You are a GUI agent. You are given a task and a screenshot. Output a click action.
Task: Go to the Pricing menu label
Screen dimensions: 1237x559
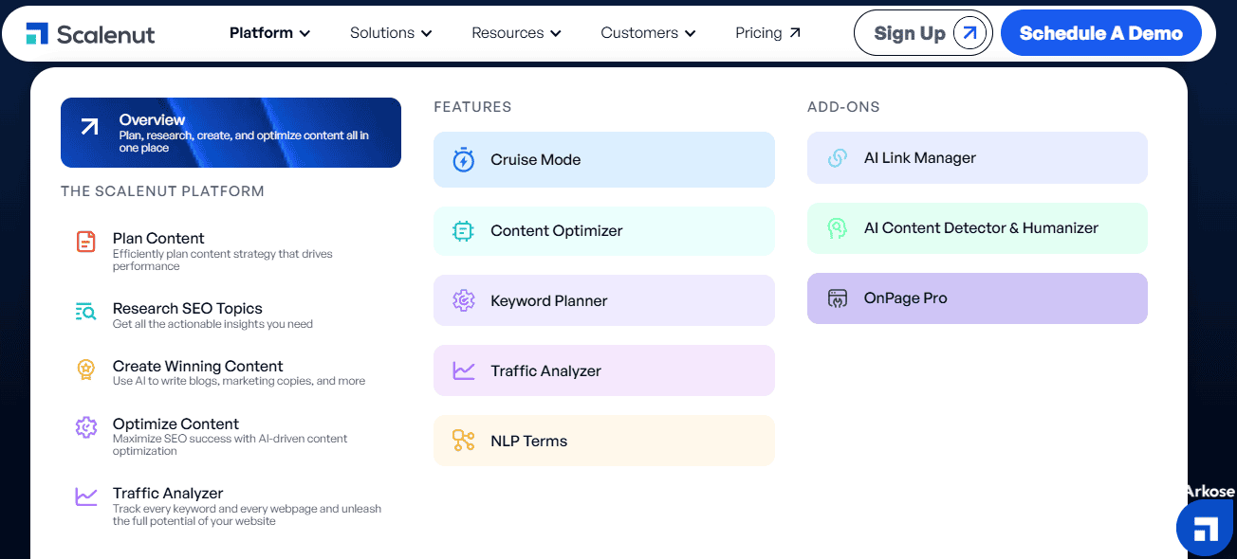[x=759, y=32]
